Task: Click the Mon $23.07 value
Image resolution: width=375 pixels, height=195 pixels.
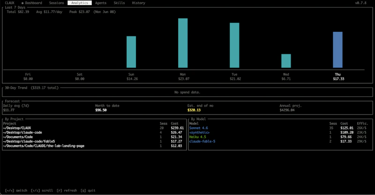Action: pyautogui.click(x=184, y=79)
